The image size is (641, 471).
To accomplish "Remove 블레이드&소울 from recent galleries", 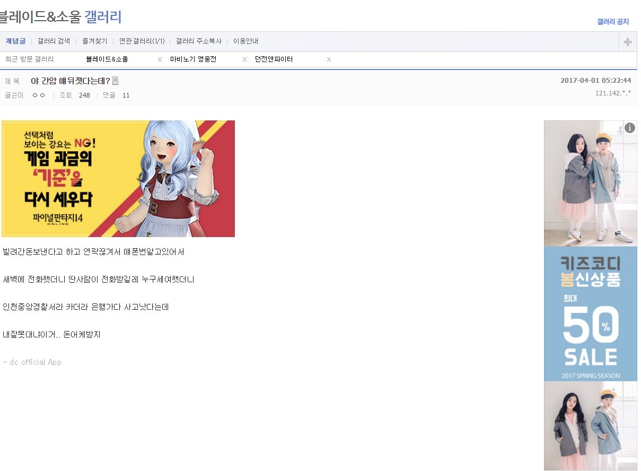I will 160,59.
